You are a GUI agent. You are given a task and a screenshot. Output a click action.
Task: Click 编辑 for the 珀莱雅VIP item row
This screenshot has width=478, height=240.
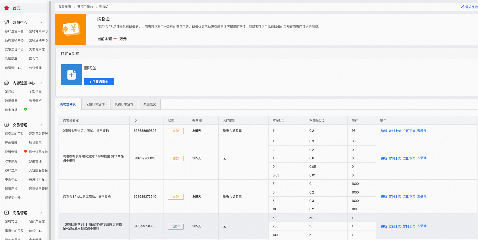(384, 226)
